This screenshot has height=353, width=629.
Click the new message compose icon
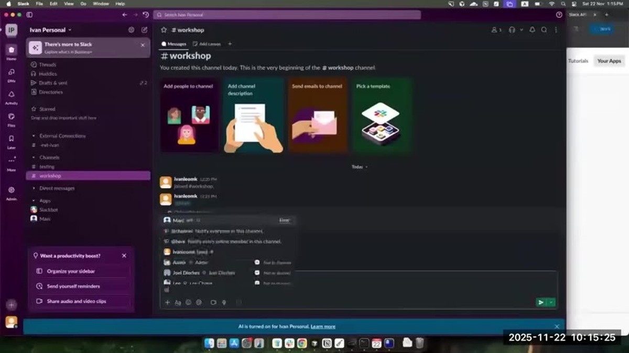point(145,30)
